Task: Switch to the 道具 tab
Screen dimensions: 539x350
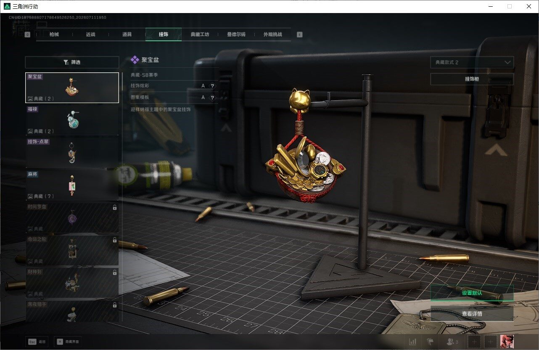Action: click(127, 34)
